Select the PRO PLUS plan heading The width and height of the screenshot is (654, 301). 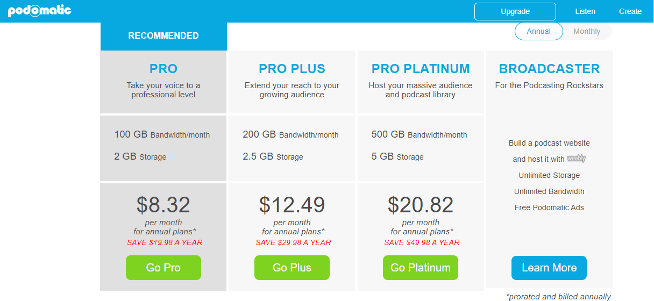pyautogui.click(x=292, y=69)
